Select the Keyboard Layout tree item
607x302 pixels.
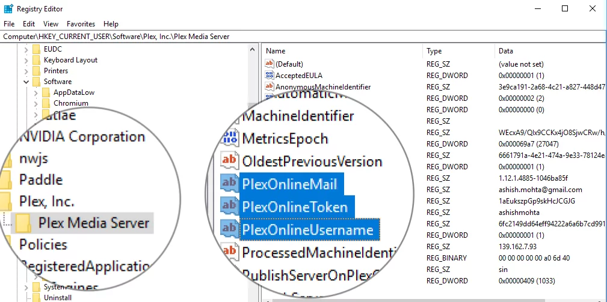[70, 60]
